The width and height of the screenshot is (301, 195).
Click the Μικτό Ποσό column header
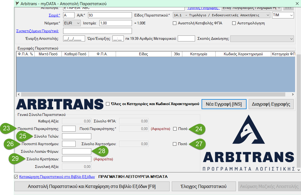pyautogui.click(x=48, y=54)
